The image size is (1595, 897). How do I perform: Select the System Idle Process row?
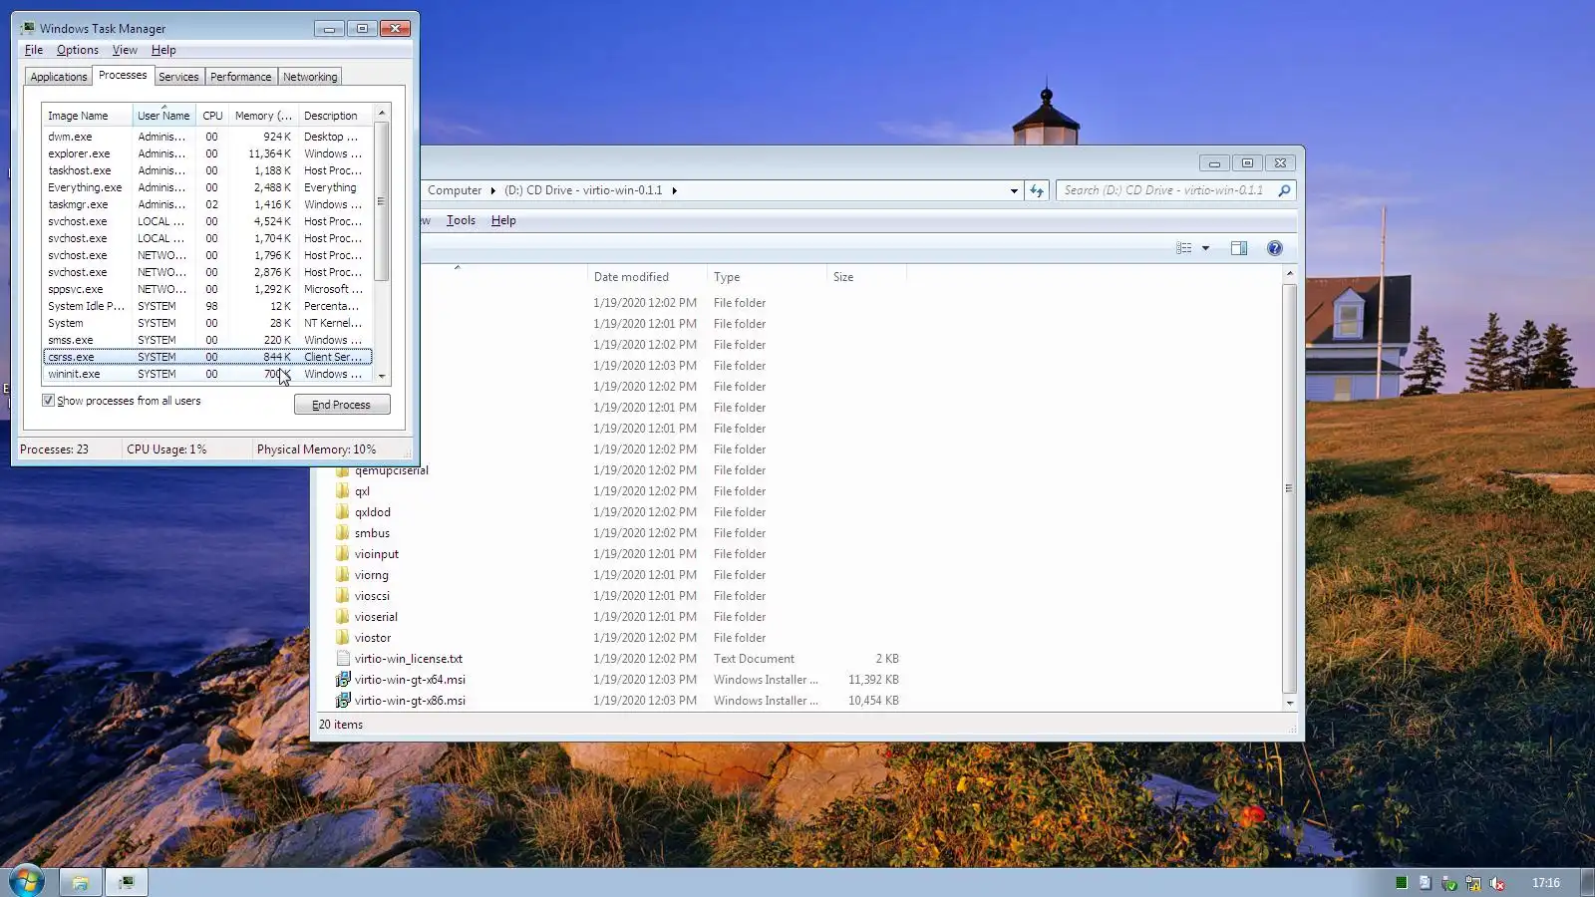click(207, 306)
